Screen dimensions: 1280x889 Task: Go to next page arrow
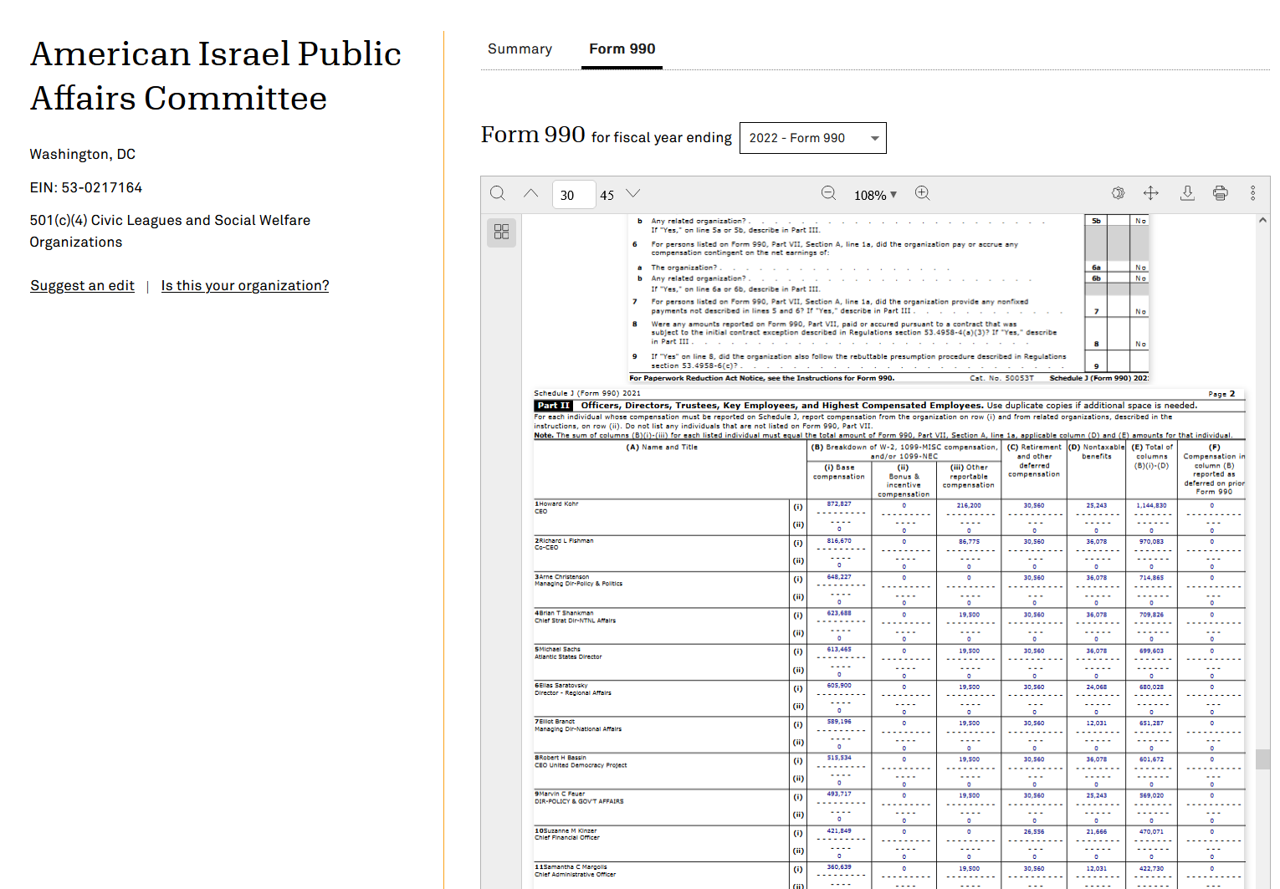[x=633, y=193]
